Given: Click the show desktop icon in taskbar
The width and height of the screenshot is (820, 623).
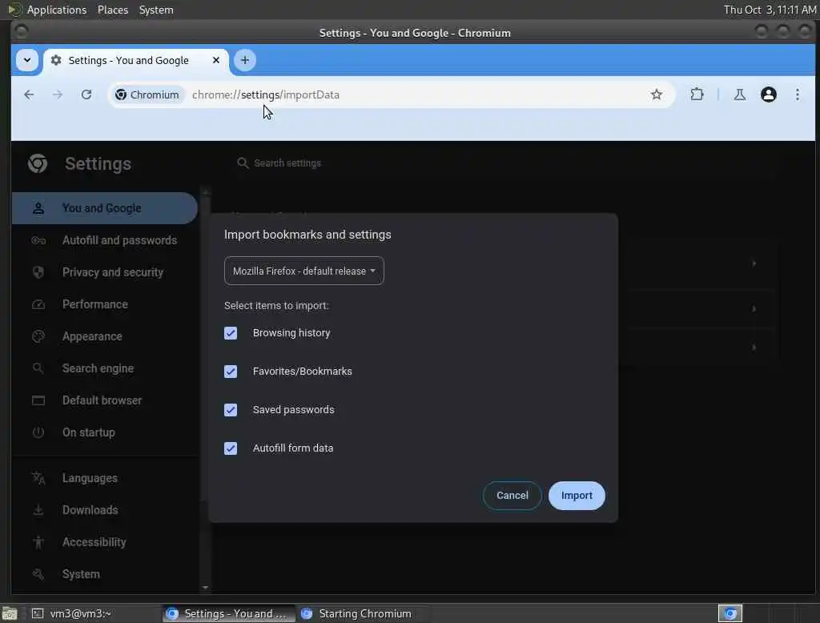Looking at the screenshot, I should 10,613.
